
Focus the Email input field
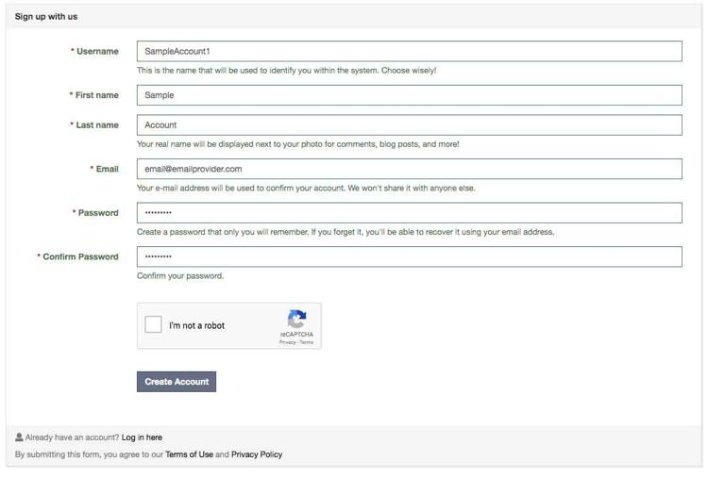coord(410,169)
